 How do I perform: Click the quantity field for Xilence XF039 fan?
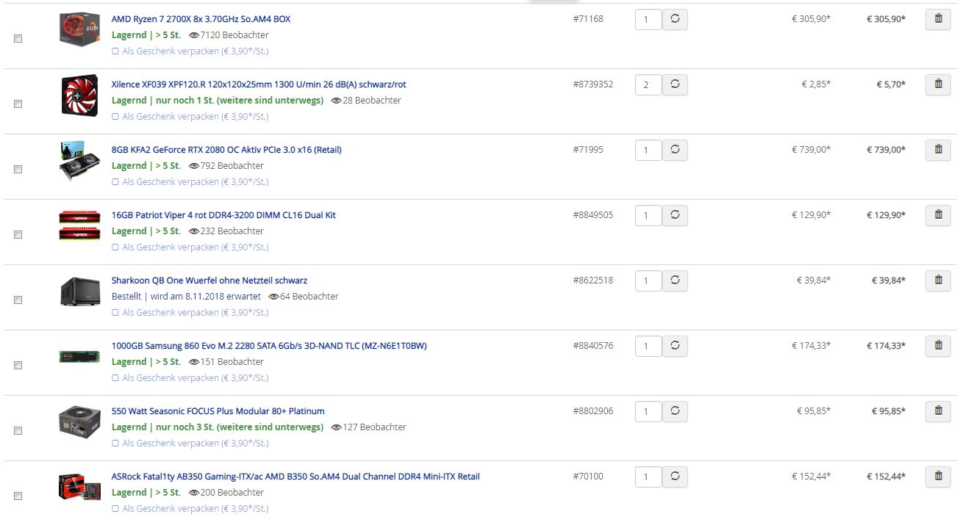point(648,85)
